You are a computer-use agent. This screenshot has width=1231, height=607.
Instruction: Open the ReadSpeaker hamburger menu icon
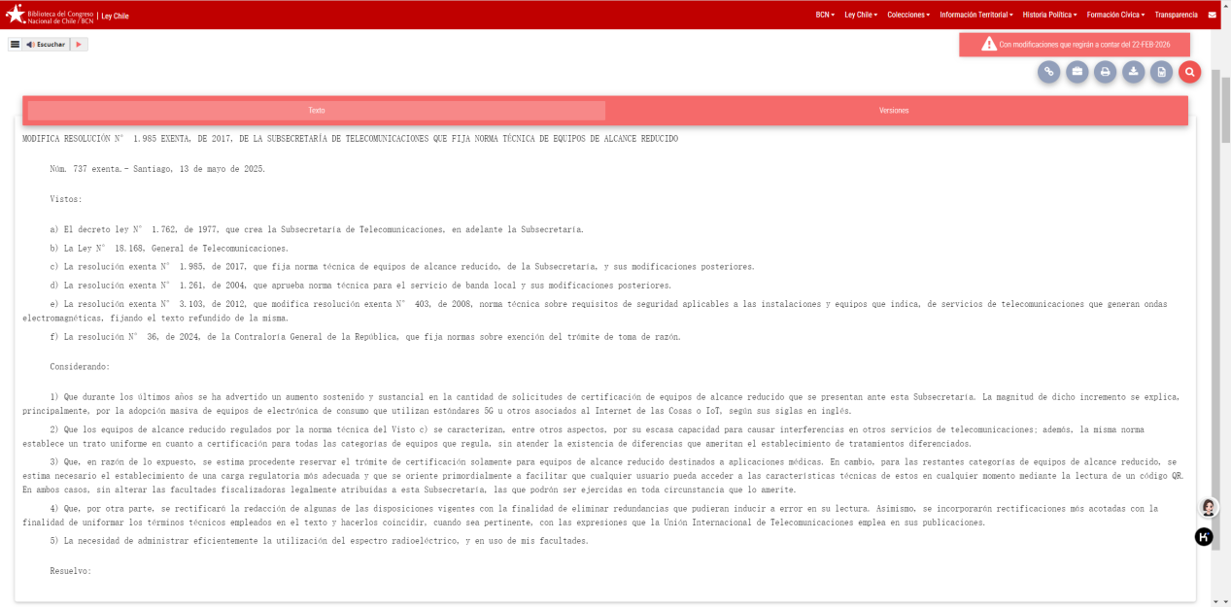15,45
